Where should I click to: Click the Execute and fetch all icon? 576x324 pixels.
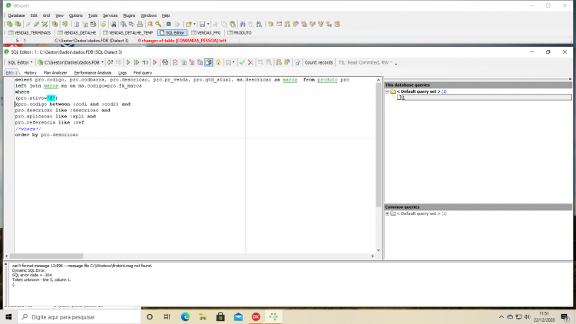point(137,62)
